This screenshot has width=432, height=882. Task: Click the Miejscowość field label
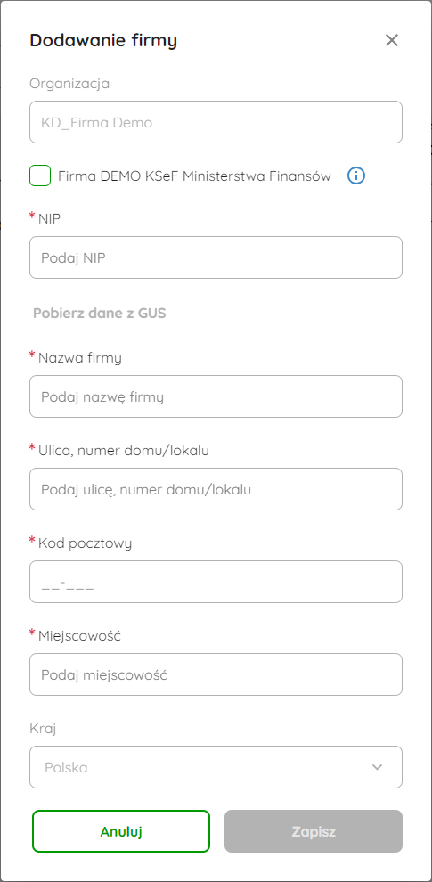[80, 635]
